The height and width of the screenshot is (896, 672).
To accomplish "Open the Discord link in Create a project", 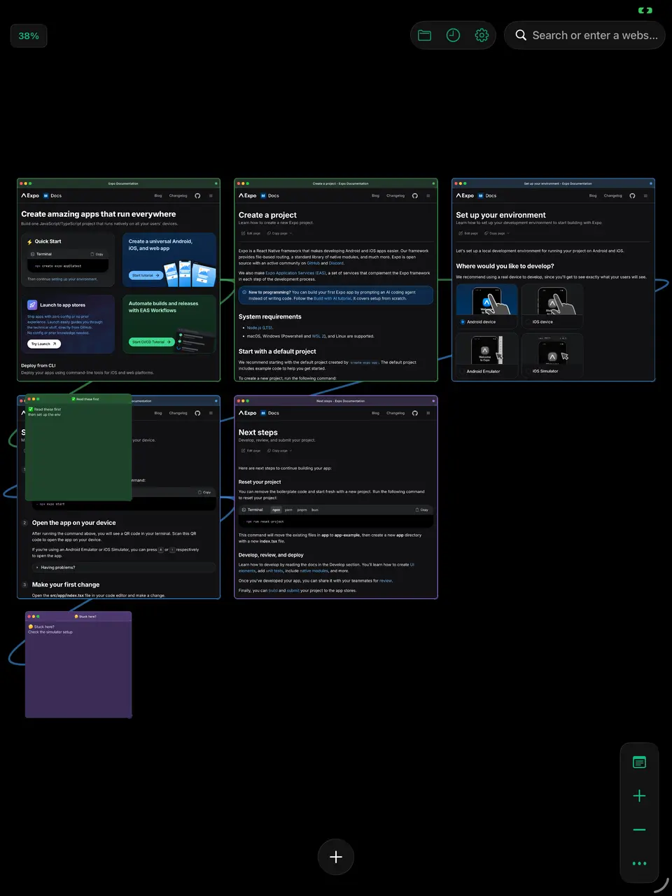I will [336, 263].
